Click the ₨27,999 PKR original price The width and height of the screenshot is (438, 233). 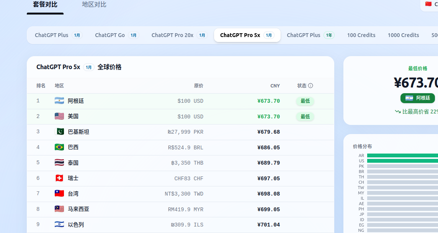(x=185, y=132)
